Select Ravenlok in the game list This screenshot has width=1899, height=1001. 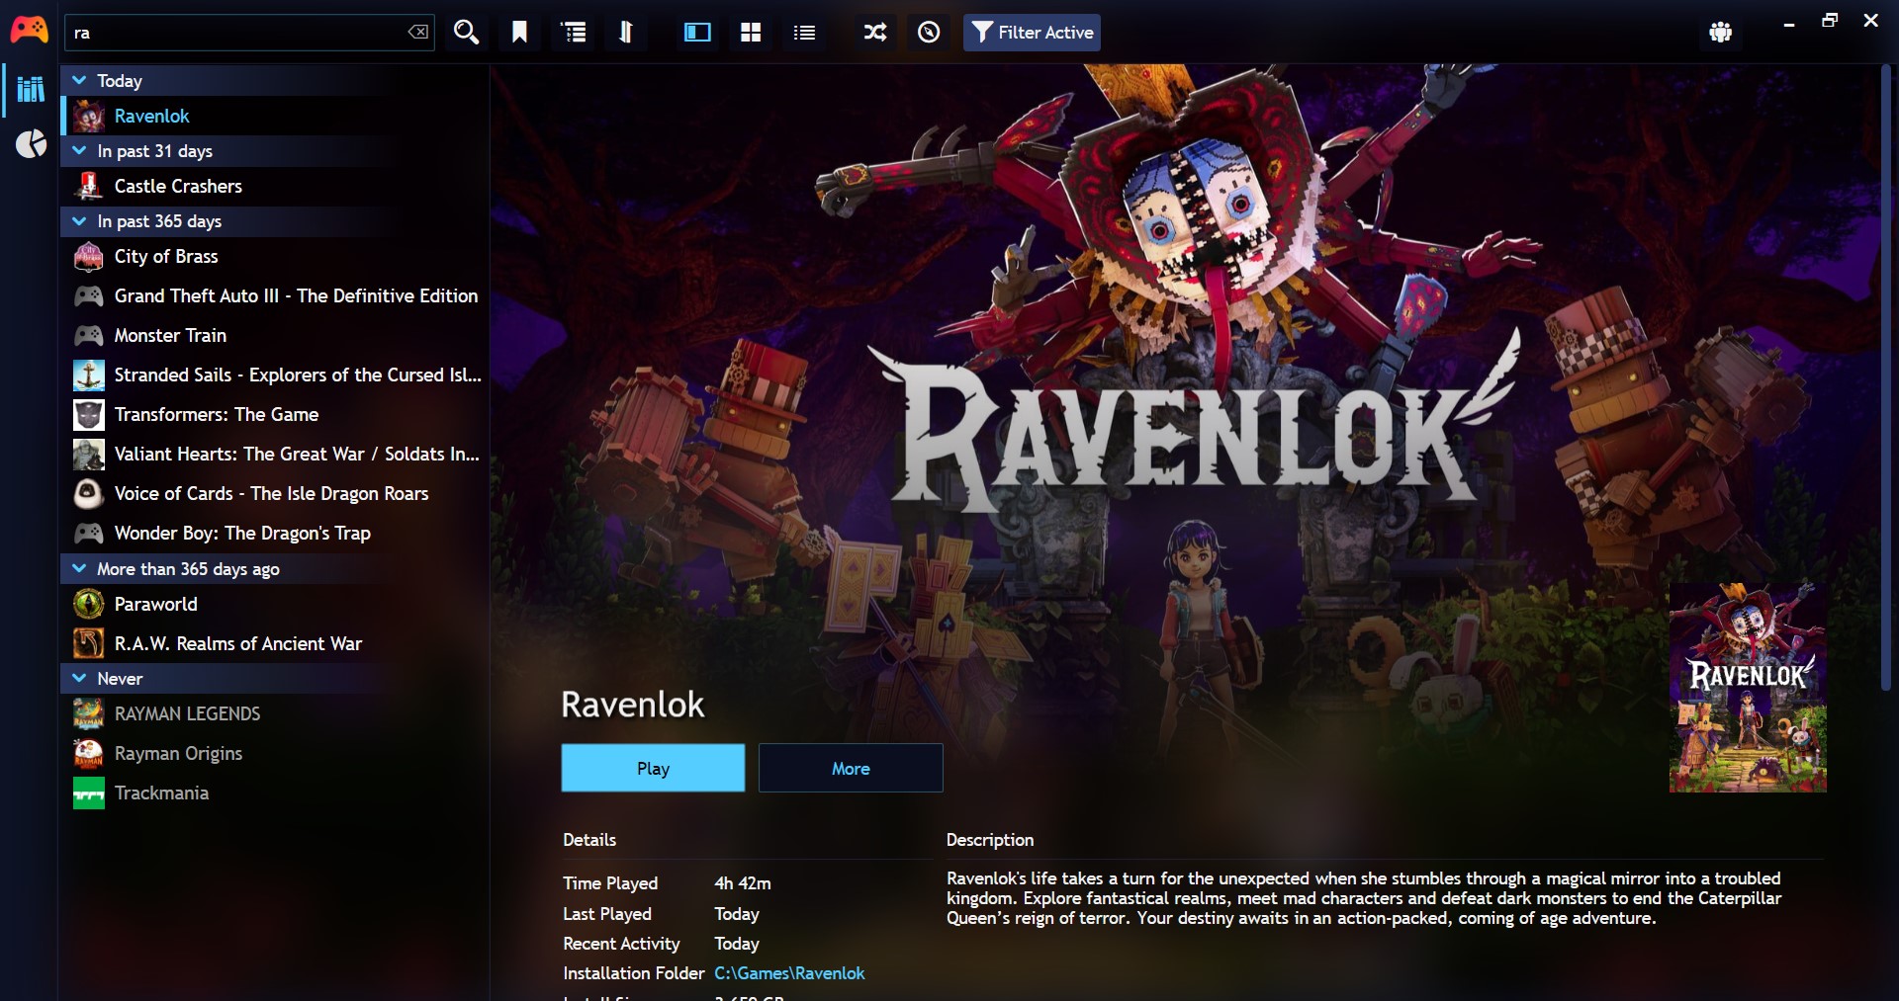tap(275, 116)
